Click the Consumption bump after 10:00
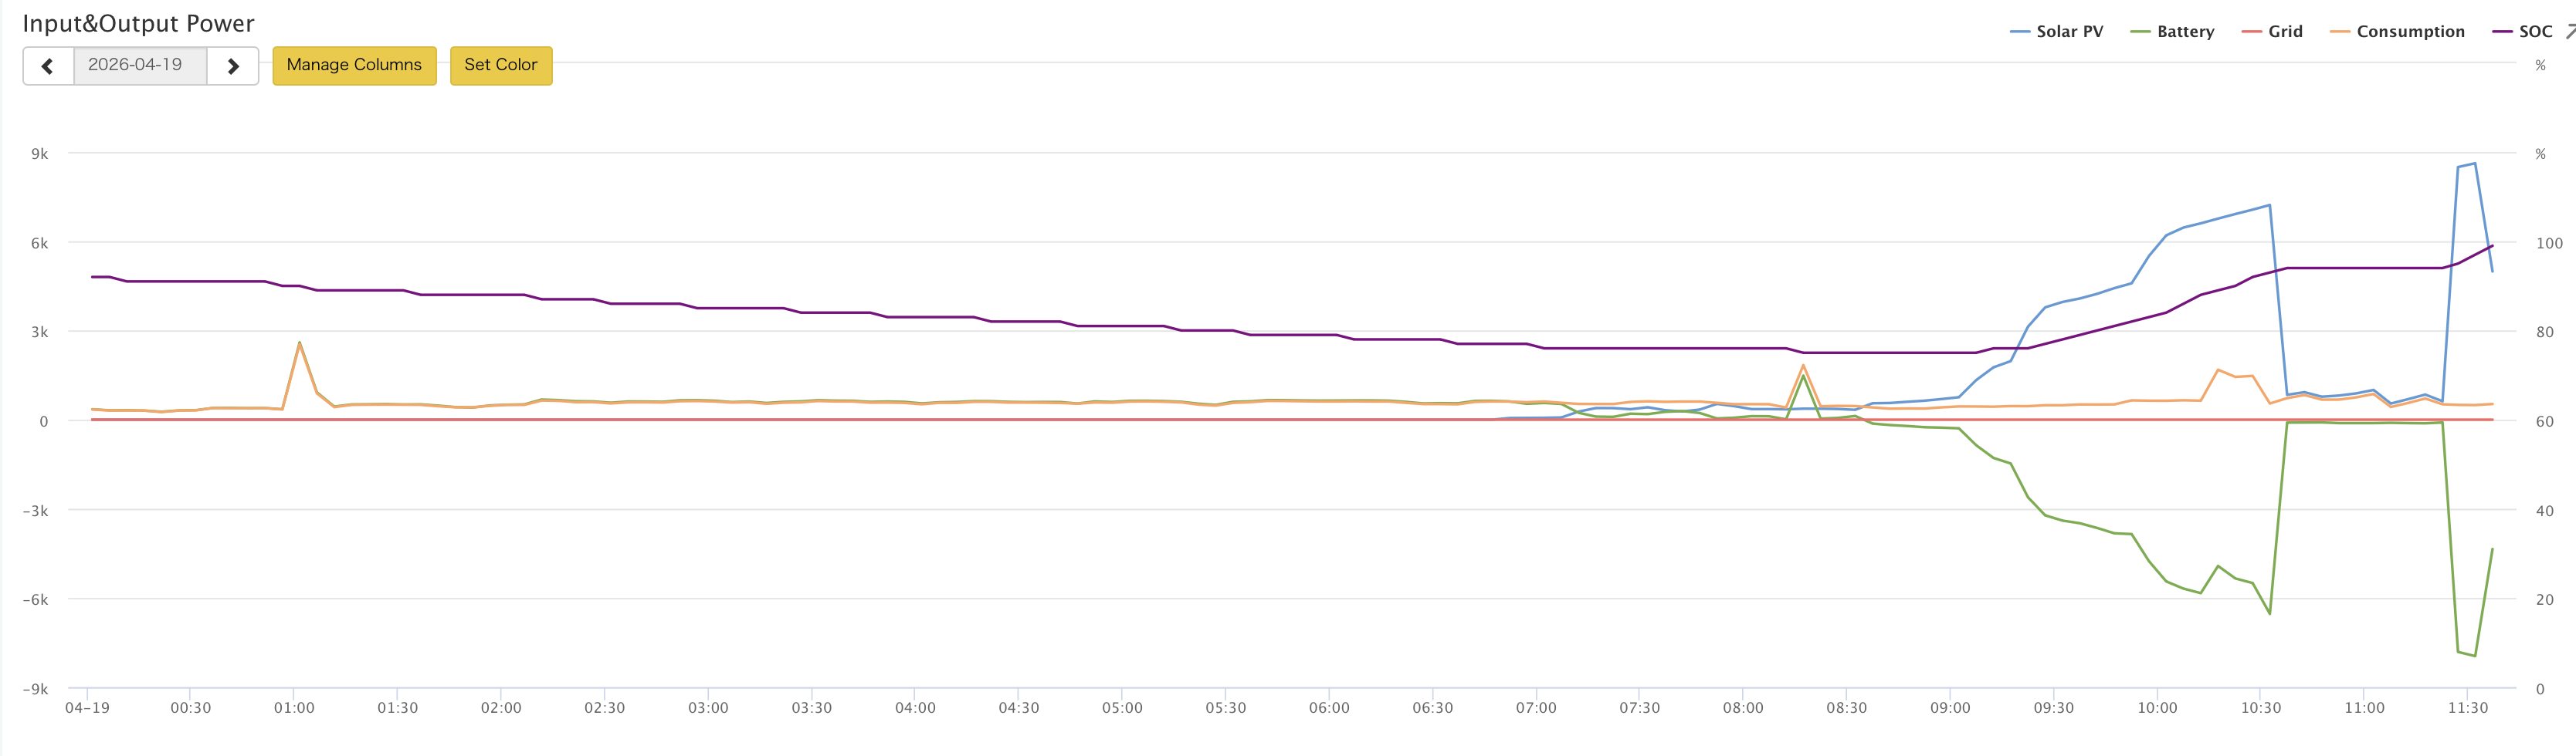 click(x=2218, y=370)
